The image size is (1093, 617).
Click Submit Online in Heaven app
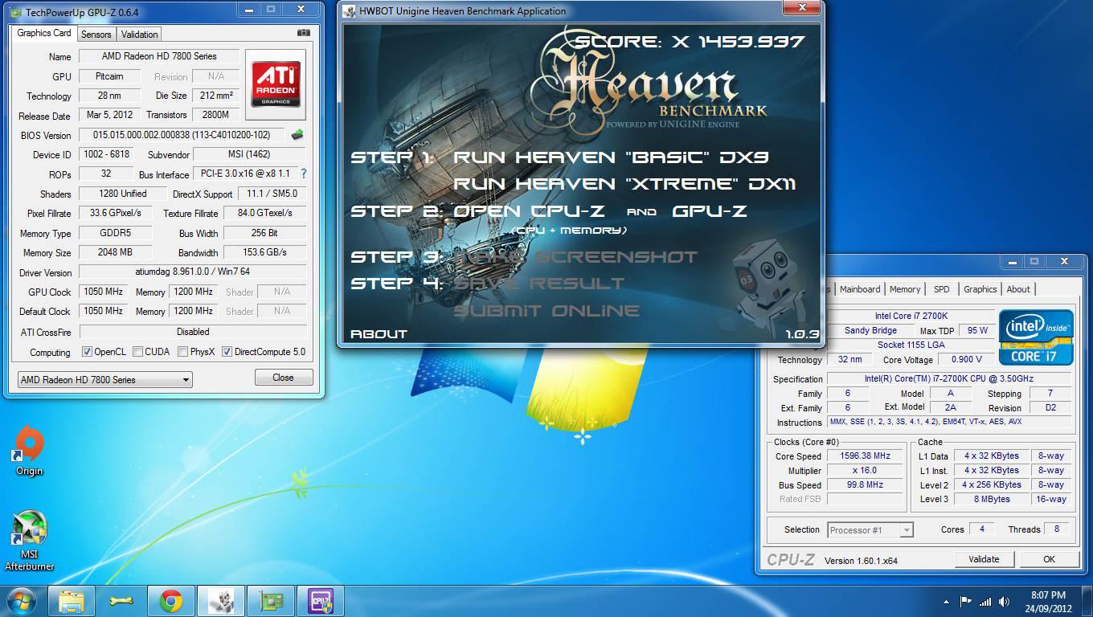(546, 311)
